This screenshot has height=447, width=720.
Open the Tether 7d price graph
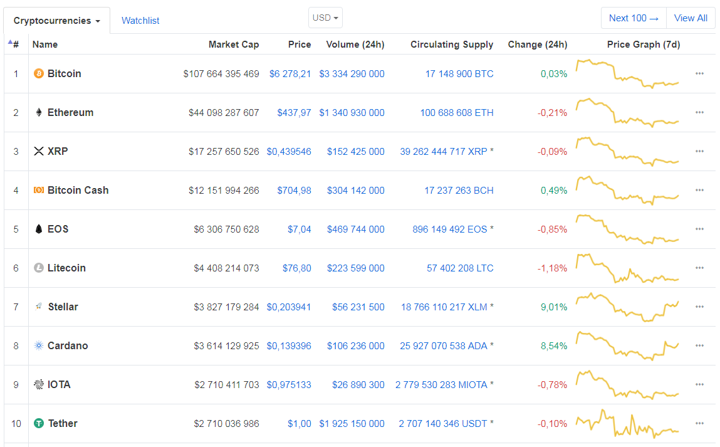click(627, 423)
